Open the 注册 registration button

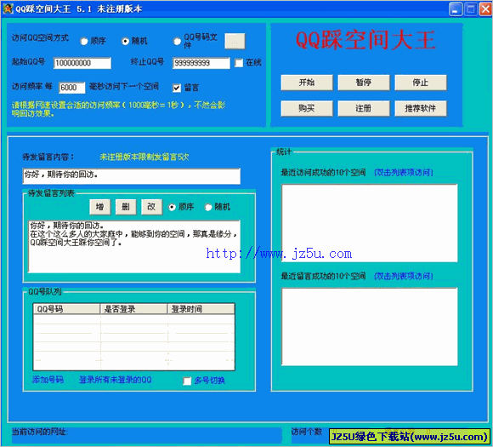click(364, 108)
